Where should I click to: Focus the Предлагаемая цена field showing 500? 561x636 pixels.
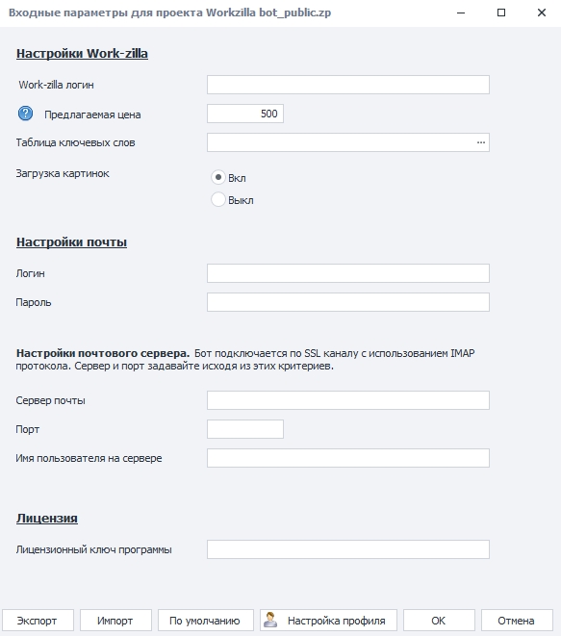point(245,114)
